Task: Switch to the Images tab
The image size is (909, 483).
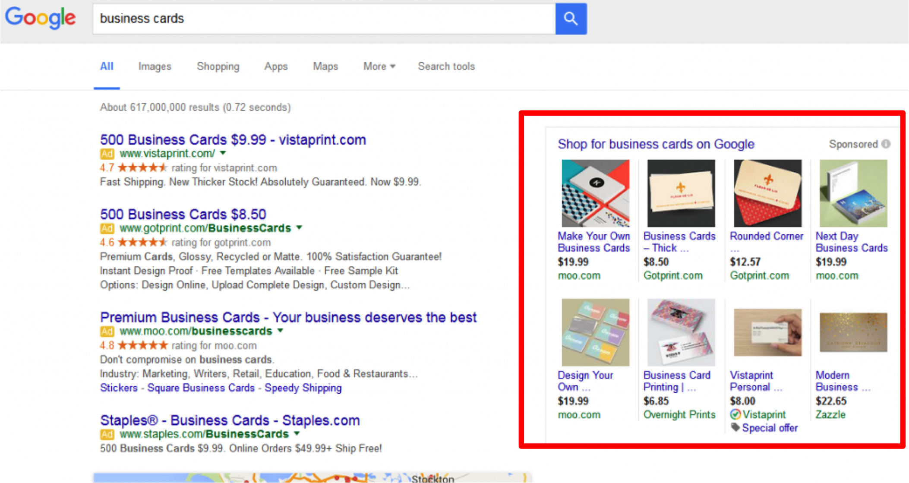Action: [x=155, y=66]
